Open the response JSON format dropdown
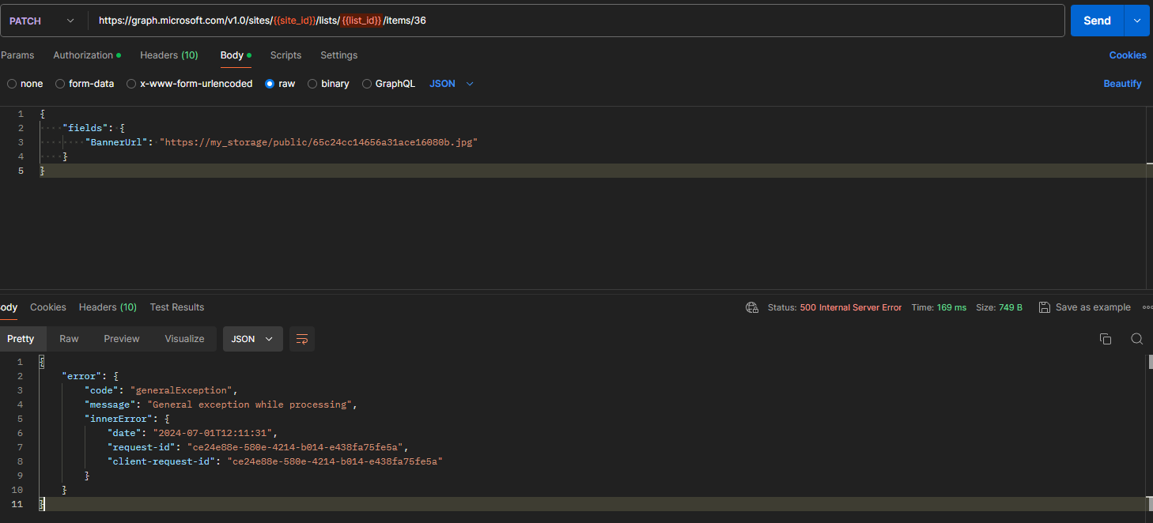This screenshot has height=523, width=1153. click(252, 339)
